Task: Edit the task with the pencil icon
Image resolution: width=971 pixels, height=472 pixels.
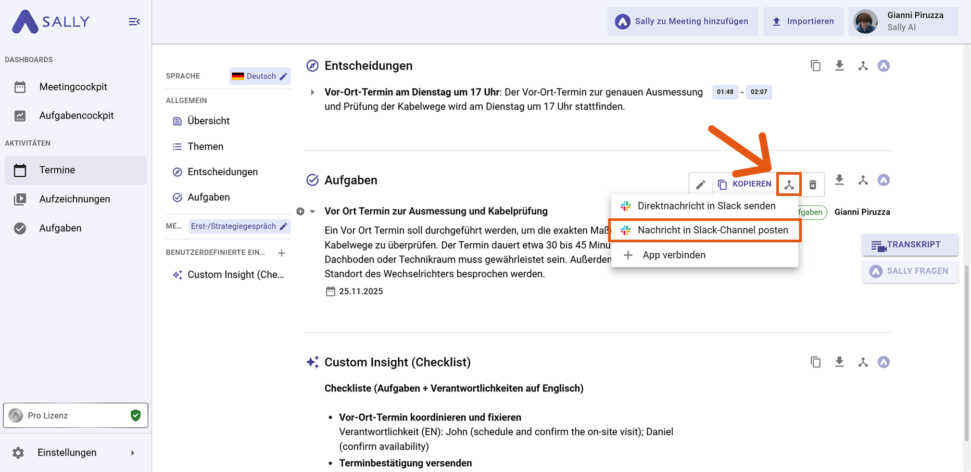Action: point(700,184)
